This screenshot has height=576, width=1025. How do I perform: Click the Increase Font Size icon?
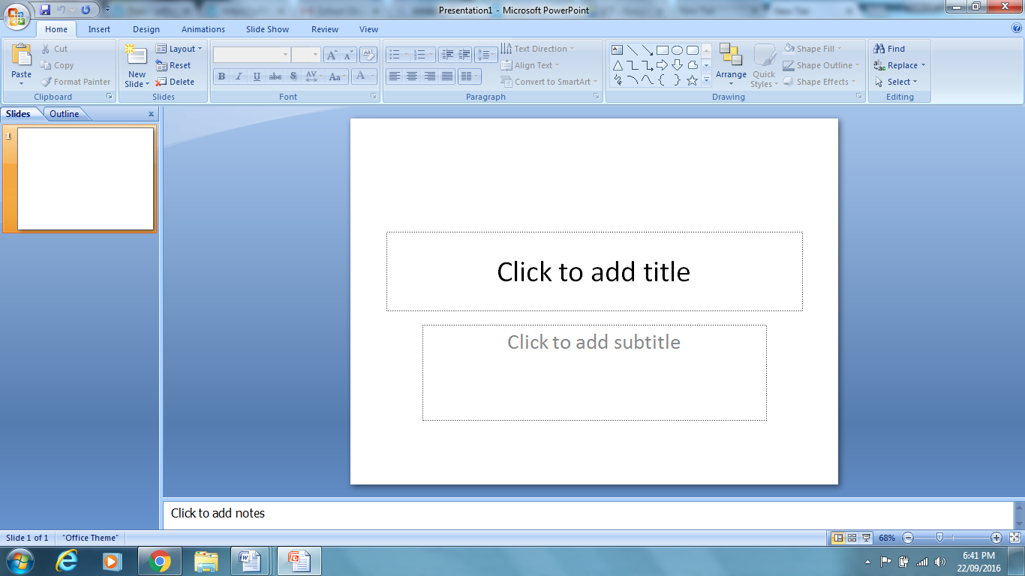click(332, 55)
